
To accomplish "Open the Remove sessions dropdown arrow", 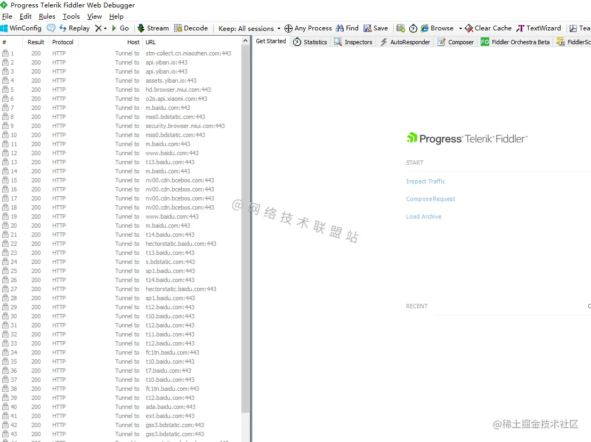I will coord(105,28).
